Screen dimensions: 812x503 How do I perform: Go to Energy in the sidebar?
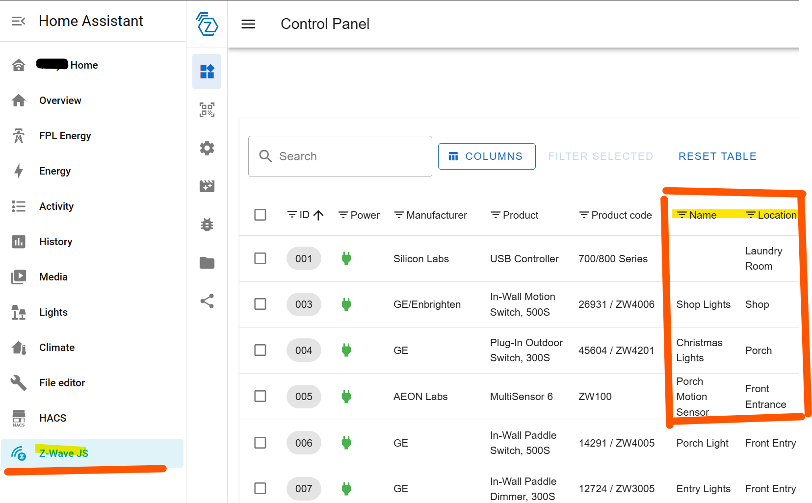[x=55, y=171]
